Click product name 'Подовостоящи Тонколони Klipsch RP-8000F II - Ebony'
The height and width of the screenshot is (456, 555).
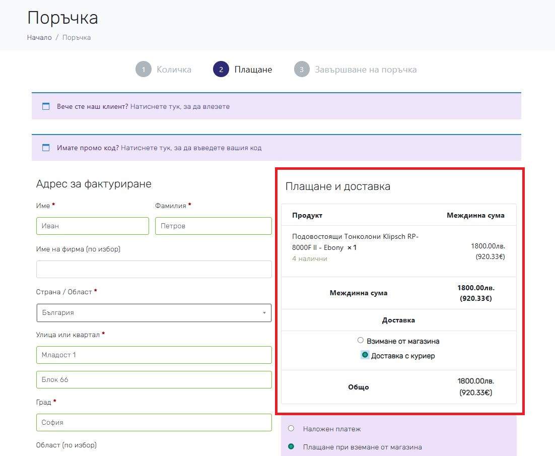point(355,242)
